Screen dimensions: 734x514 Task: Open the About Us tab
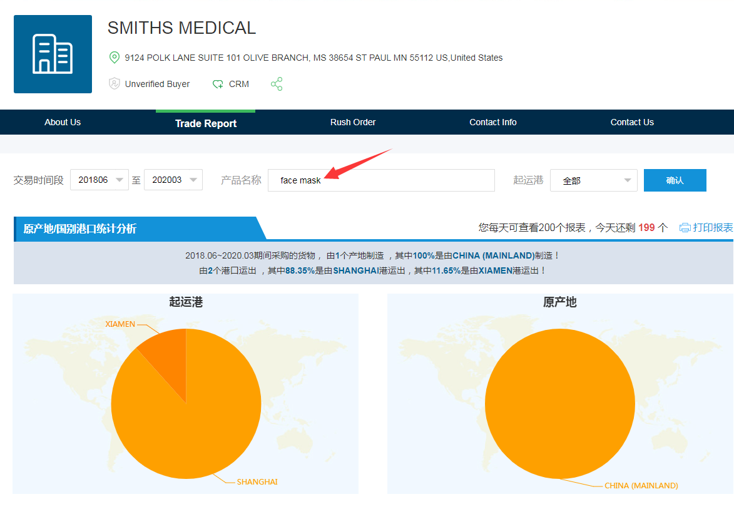coord(63,122)
